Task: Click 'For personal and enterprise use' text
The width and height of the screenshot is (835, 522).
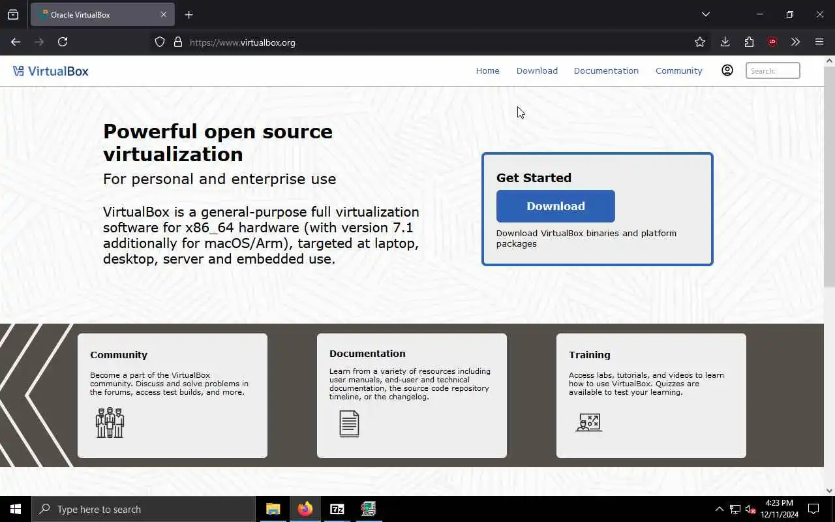Action: coord(219,179)
